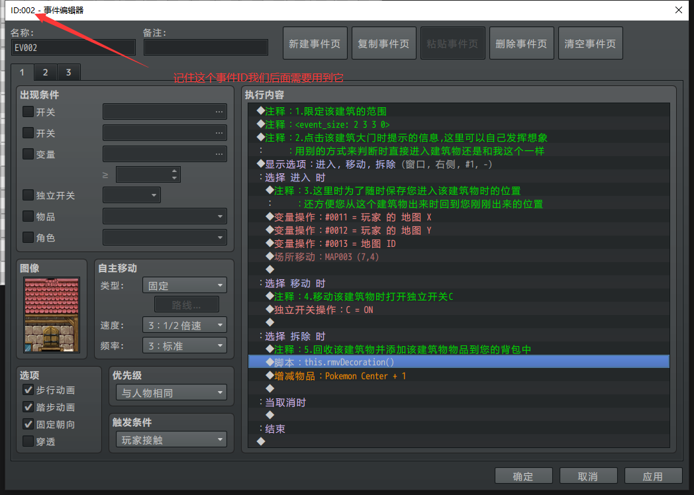Open the 独立开关 dropdown
This screenshot has height=495, width=694.
coord(132,195)
